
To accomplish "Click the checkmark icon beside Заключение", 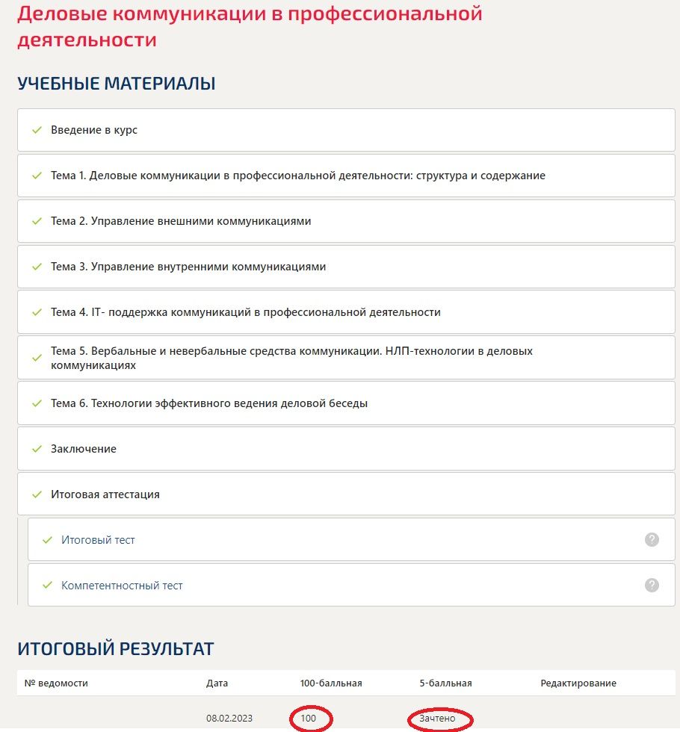I will [x=37, y=449].
